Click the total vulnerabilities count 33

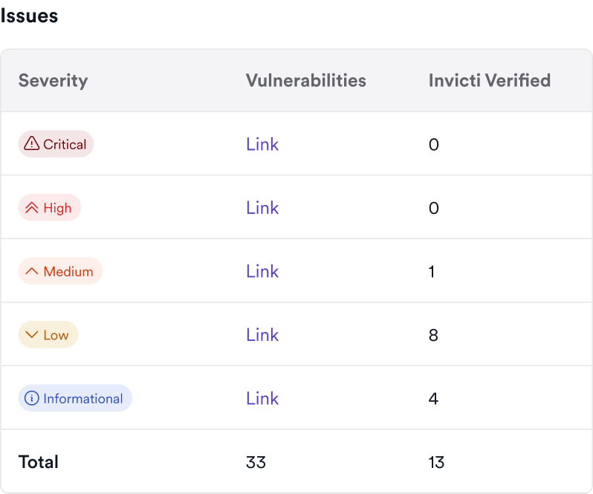point(256,462)
